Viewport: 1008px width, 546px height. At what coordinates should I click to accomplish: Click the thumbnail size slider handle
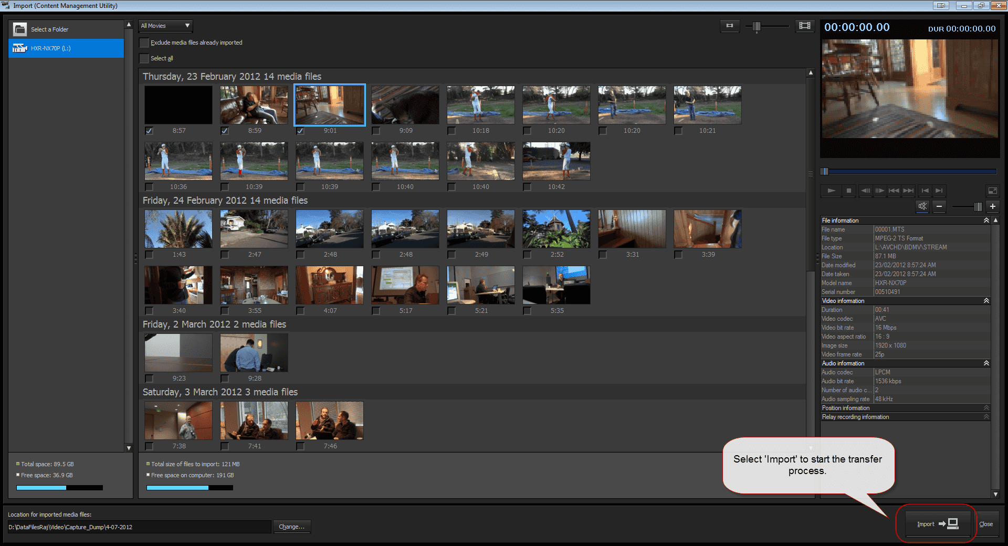(757, 26)
